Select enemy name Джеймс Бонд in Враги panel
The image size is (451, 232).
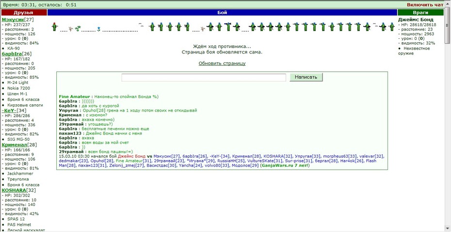tap(416, 19)
